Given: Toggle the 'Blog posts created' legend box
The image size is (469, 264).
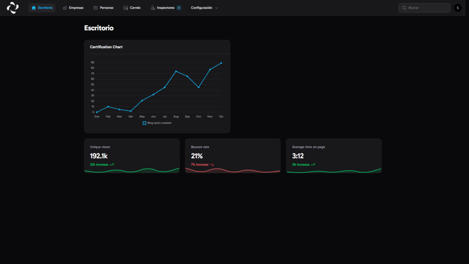Looking at the screenshot, I should (144, 123).
